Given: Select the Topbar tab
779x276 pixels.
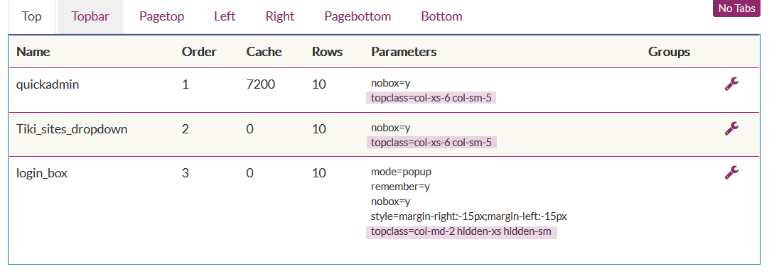Looking at the screenshot, I should (x=90, y=16).
